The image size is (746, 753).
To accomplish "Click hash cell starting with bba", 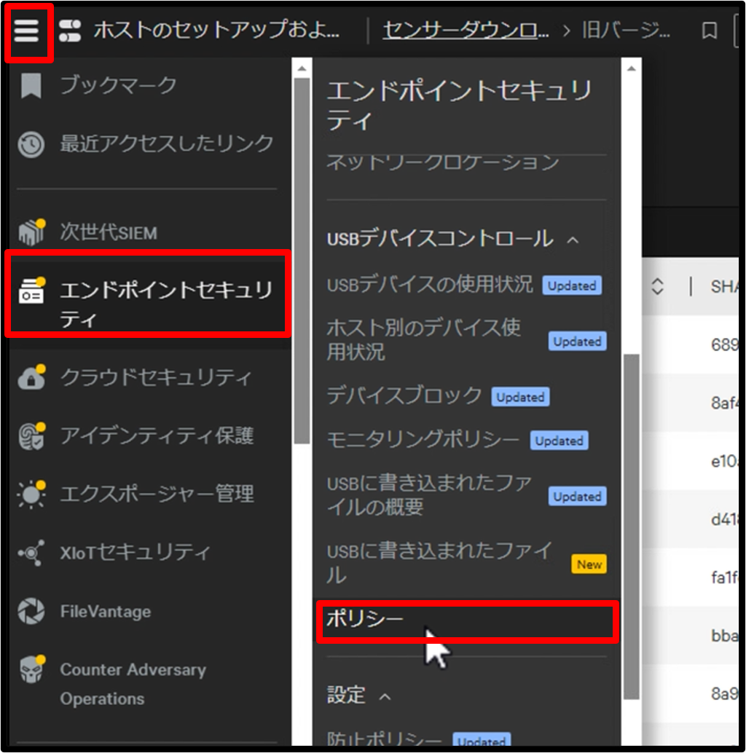I will [x=724, y=636].
